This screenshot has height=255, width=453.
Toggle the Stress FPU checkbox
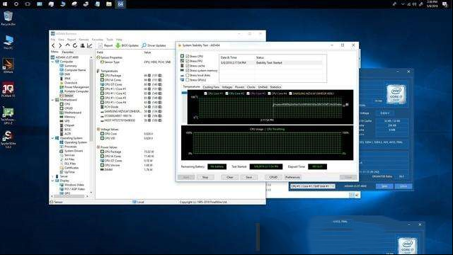[x=188, y=61]
